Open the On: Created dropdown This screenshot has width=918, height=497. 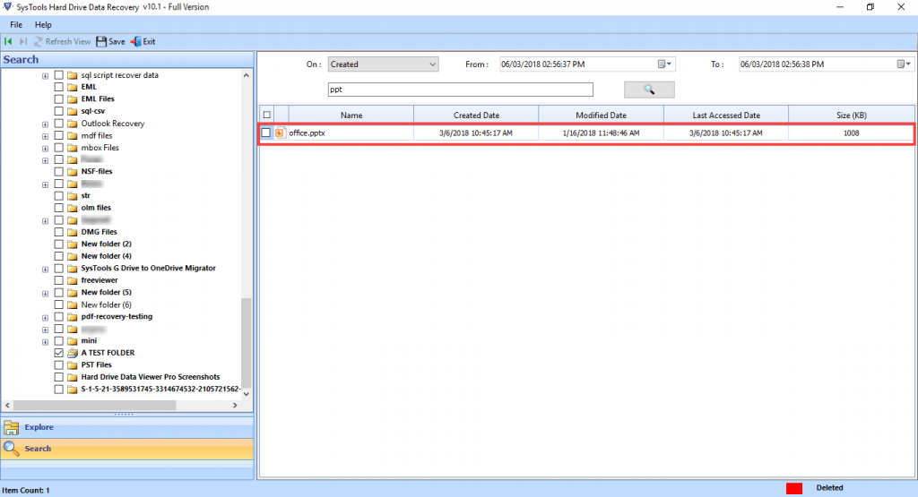click(383, 64)
